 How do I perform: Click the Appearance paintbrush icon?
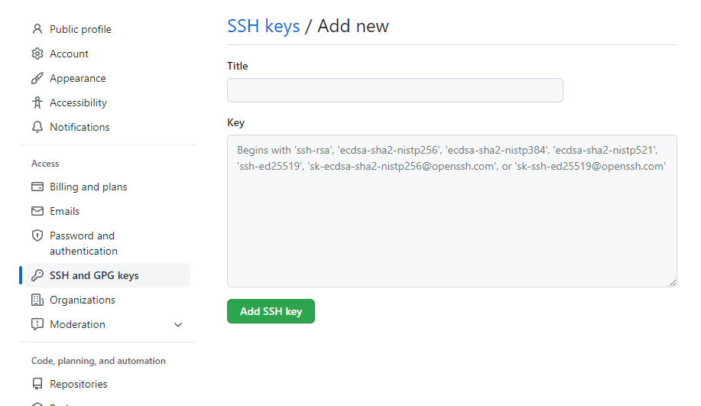37,78
